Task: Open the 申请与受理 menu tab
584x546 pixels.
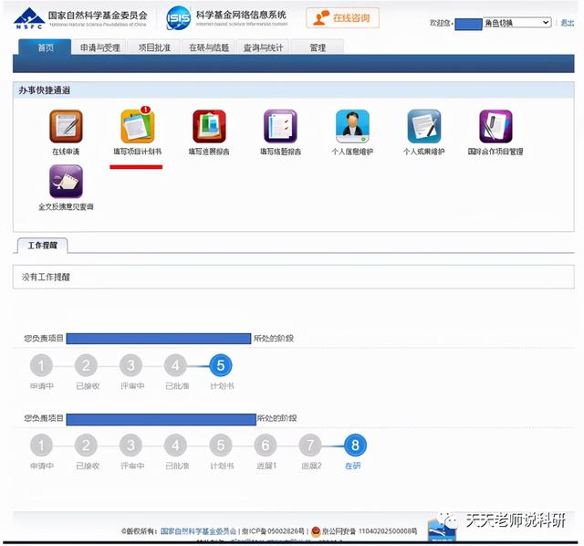Action: pyautogui.click(x=99, y=47)
